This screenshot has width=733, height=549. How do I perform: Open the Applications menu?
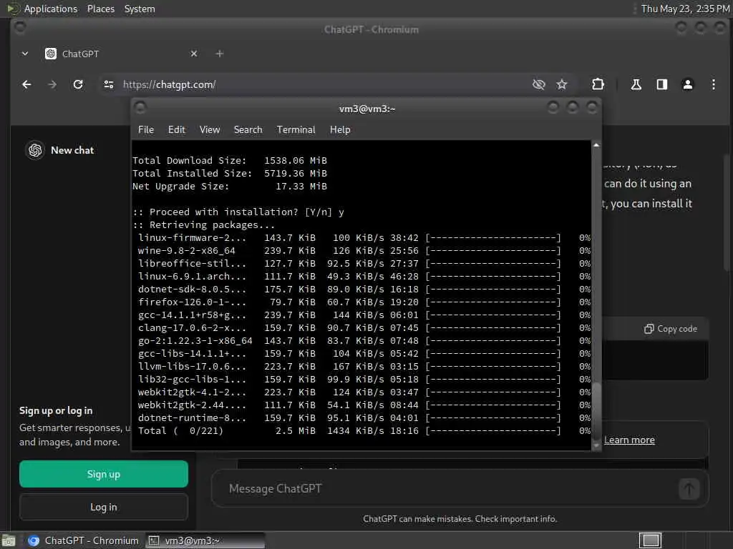click(x=51, y=9)
